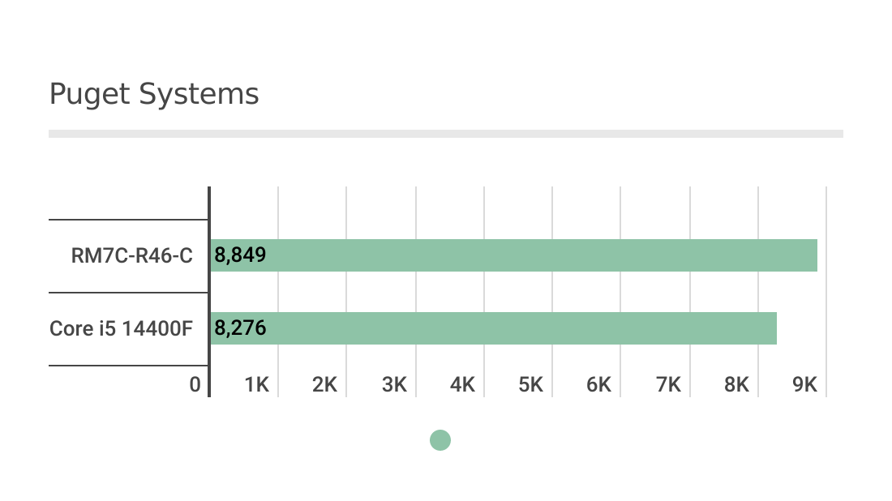
Task: Click the 8,276 value label
Action: [241, 329]
